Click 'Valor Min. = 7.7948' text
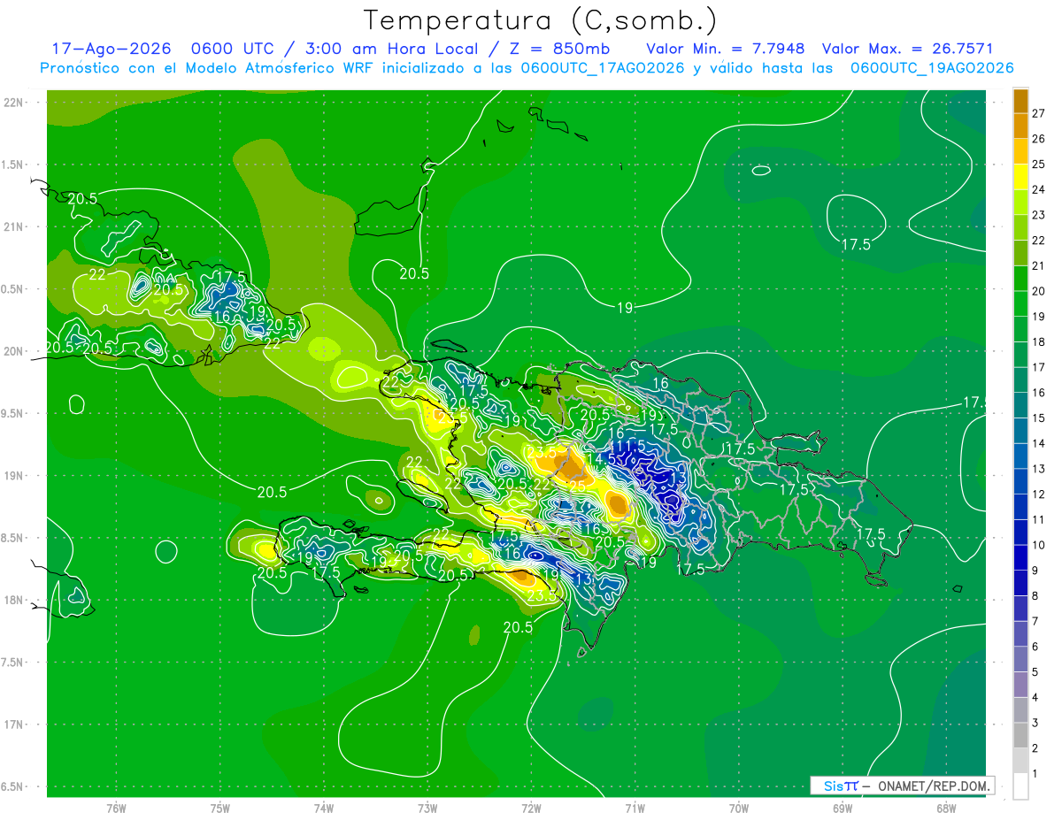The width and height of the screenshot is (1062, 820). 726,49
